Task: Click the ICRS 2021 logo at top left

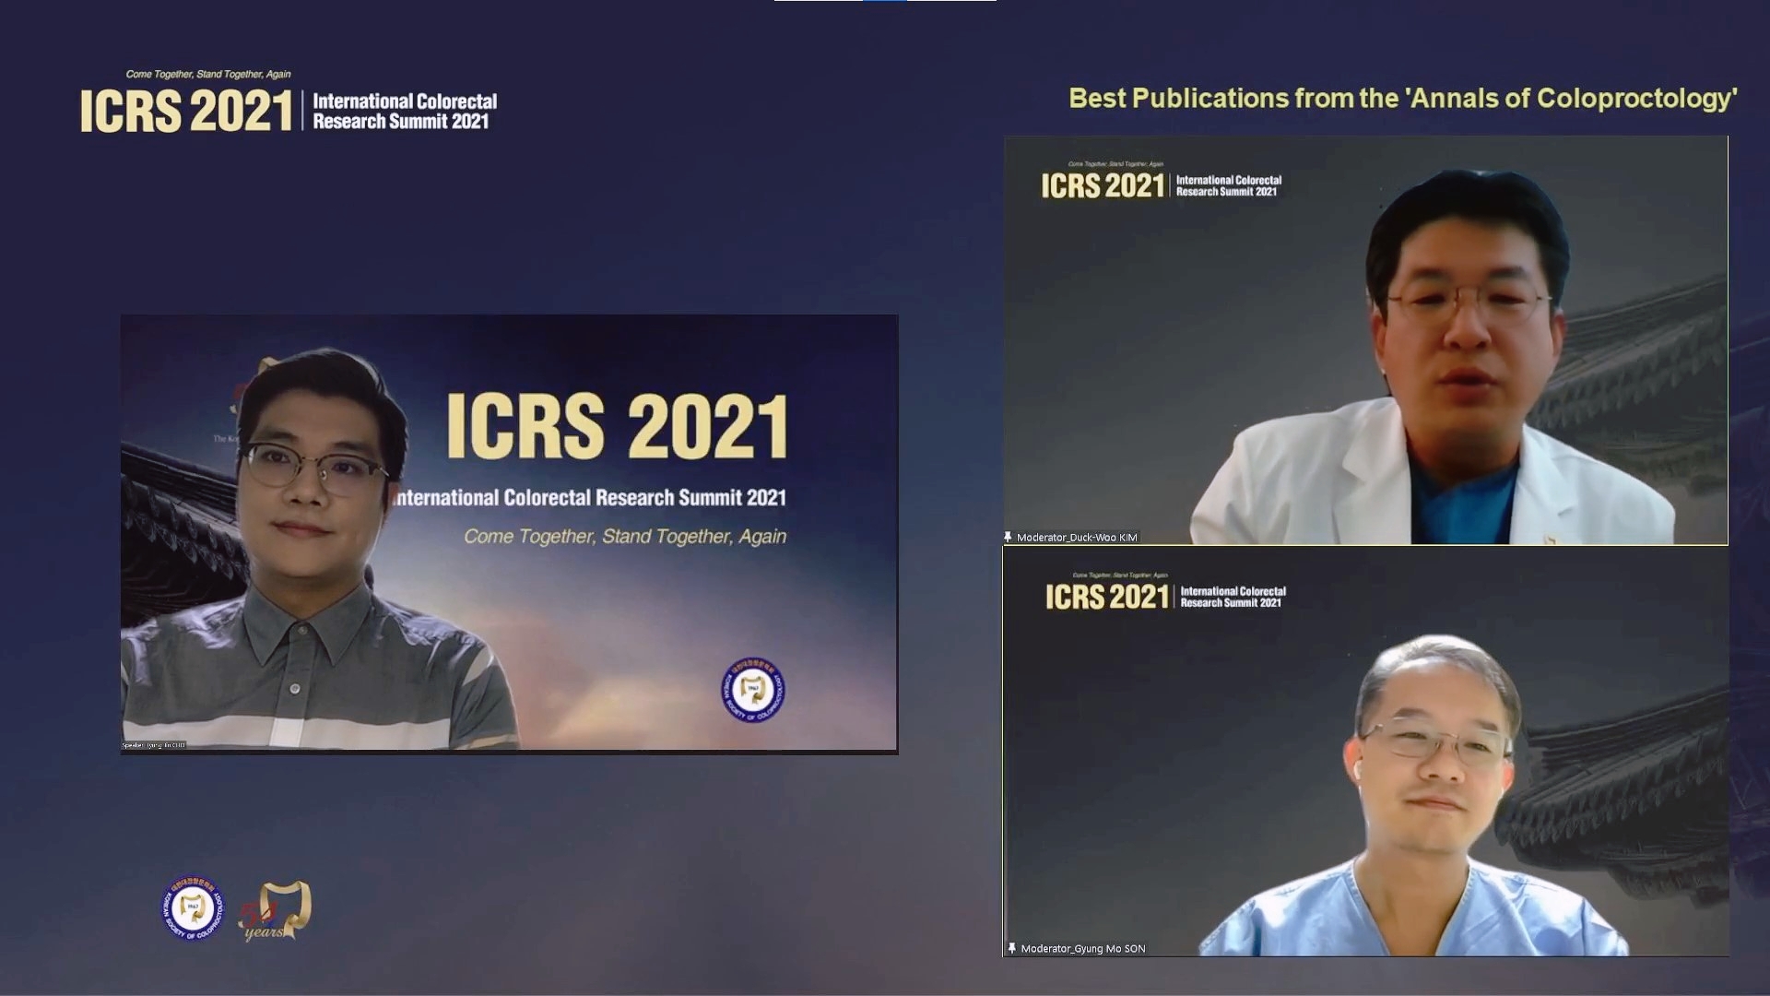Action: click(x=186, y=112)
